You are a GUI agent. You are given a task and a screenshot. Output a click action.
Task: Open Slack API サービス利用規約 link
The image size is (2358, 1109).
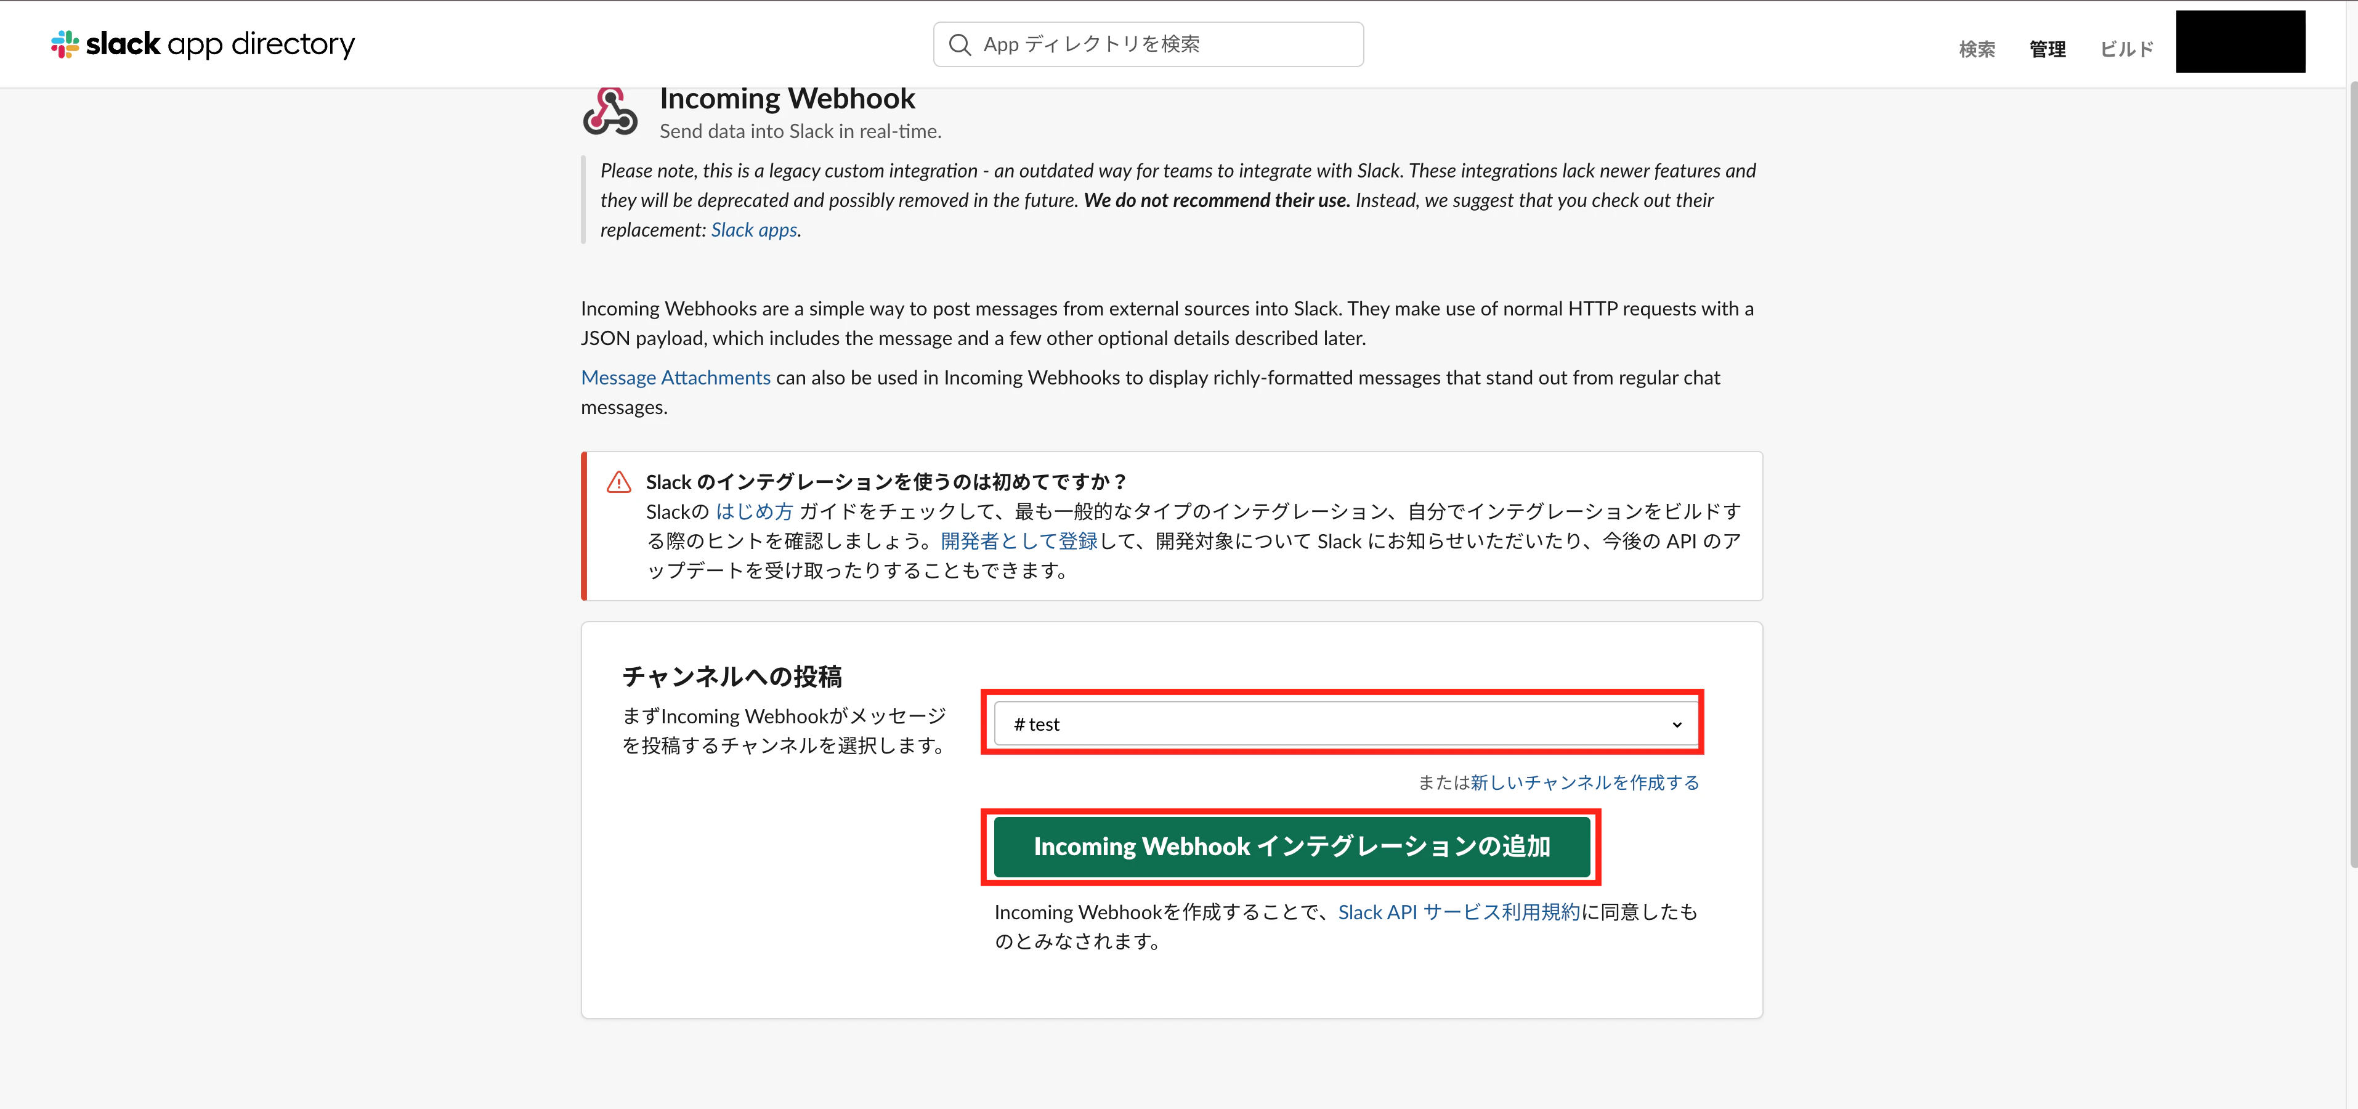(1459, 912)
